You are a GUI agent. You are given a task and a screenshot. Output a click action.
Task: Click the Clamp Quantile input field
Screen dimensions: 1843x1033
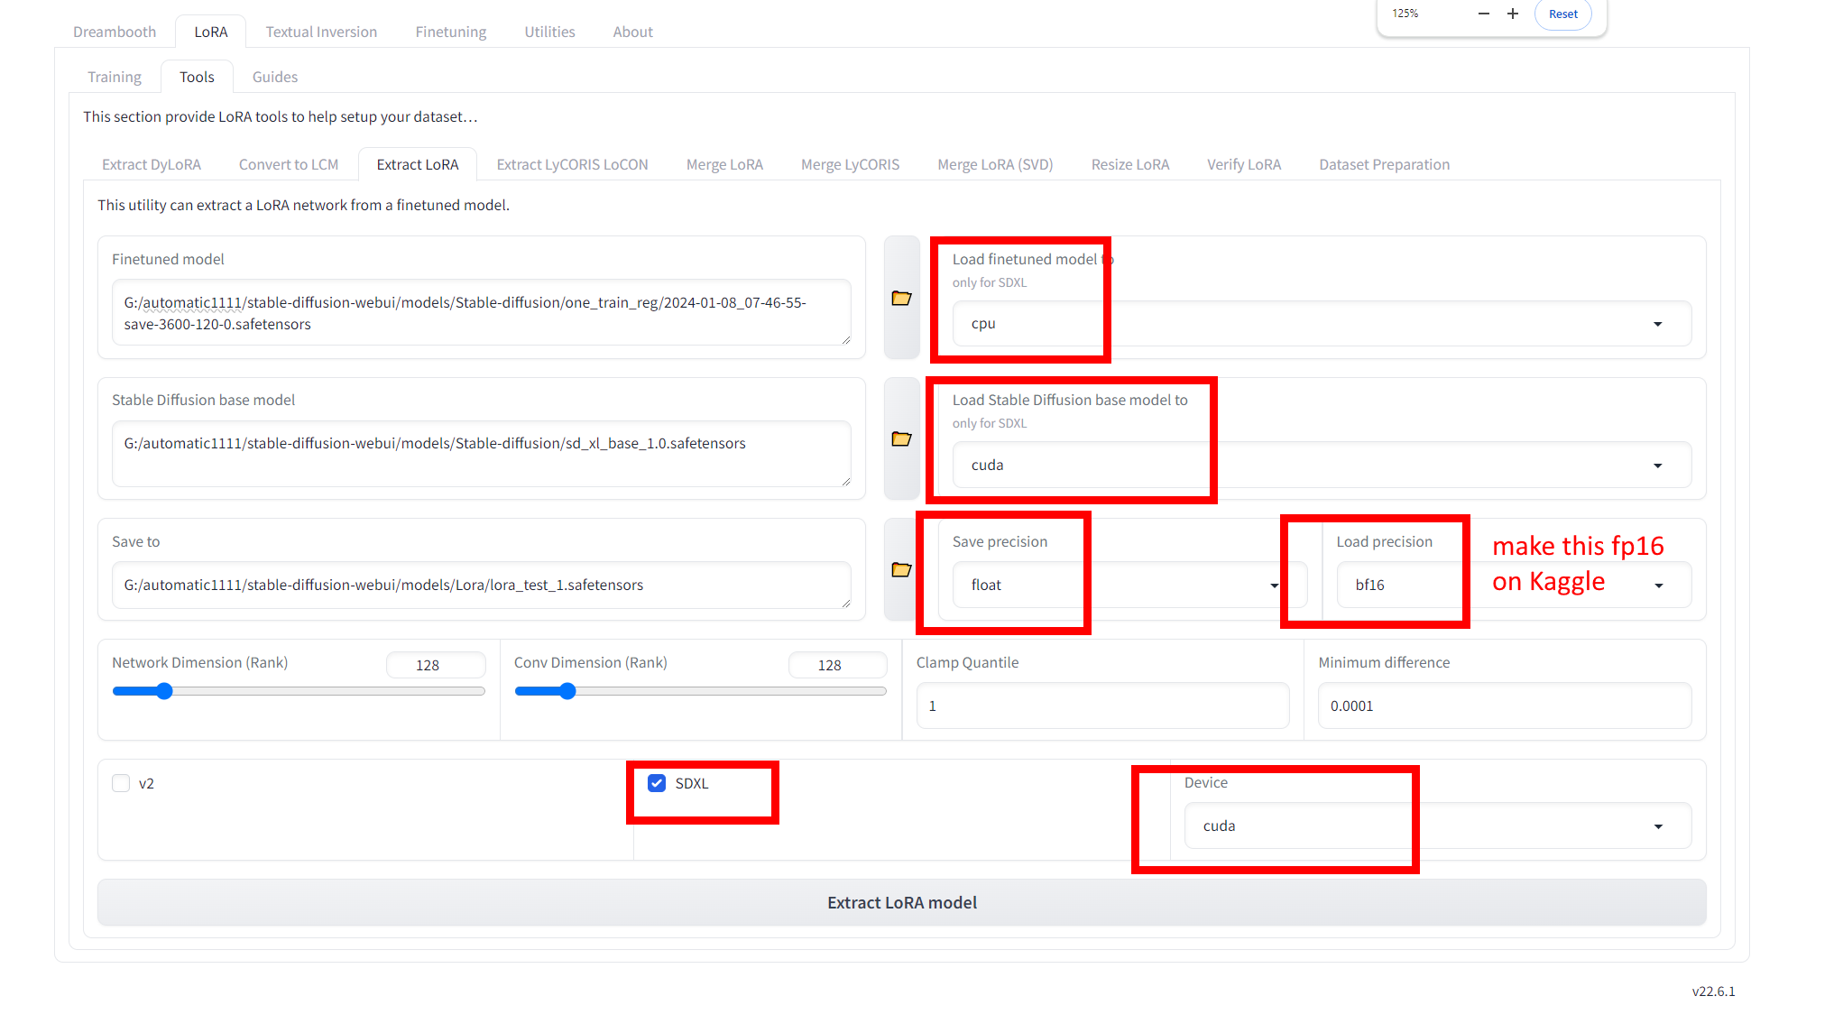[1101, 706]
